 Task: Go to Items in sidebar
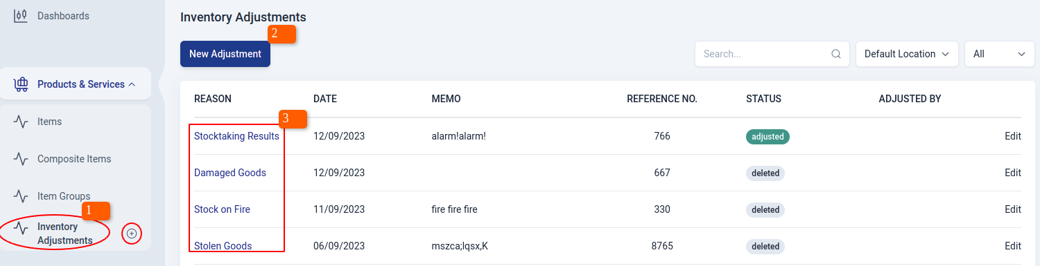tap(49, 122)
